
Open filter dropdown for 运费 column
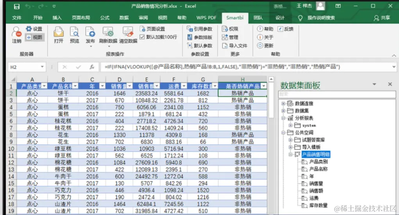(184, 86)
